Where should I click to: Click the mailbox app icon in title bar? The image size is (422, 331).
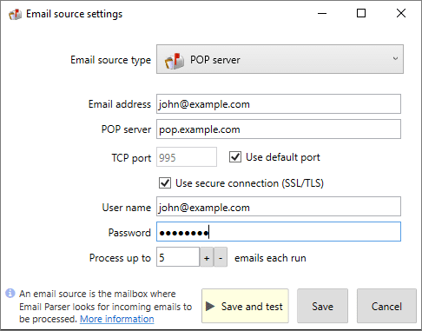coord(15,14)
